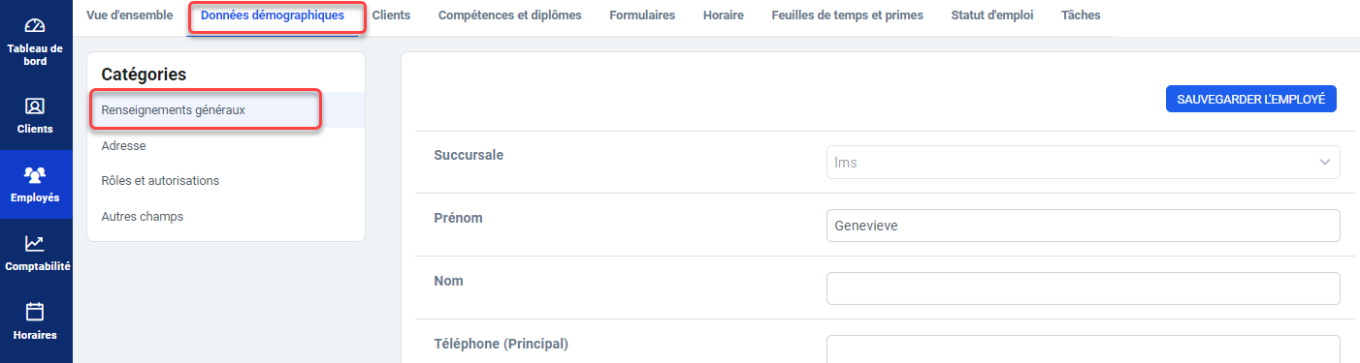Open the Statut d'emploi tab
The height and width of the screenshot is (363, 1360).
992,15
